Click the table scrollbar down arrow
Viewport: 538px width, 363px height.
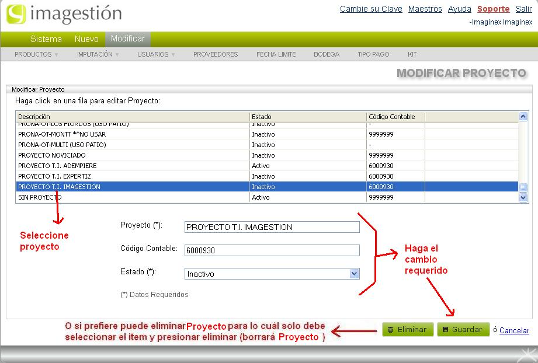point(523,197)
